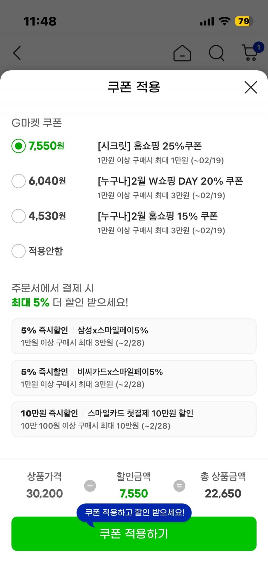Open the 삼성x스마일페이5% discount card
The image size is (268, 581).
[134, 336]
